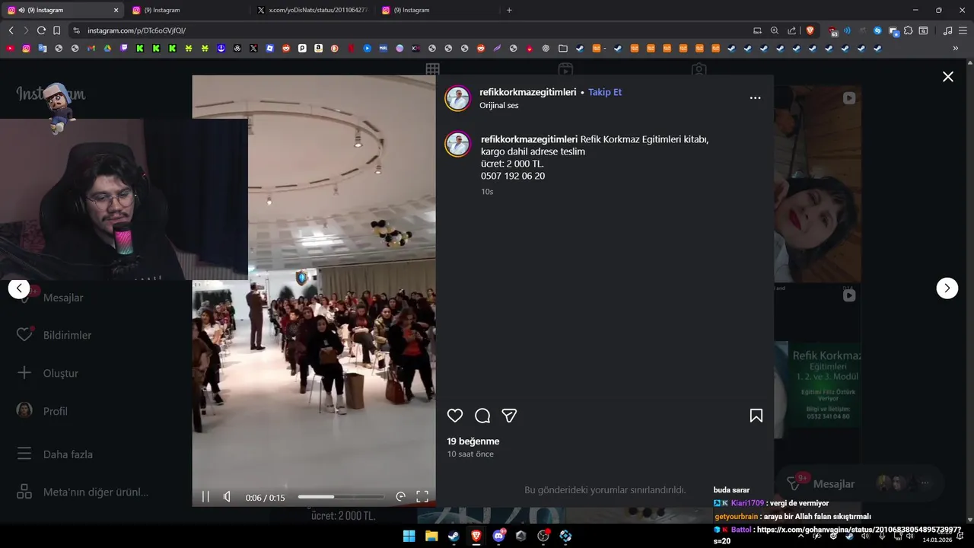974x548 pixels.
Task: Open Discord from the taskbar
Action: (x=498, y=536)
